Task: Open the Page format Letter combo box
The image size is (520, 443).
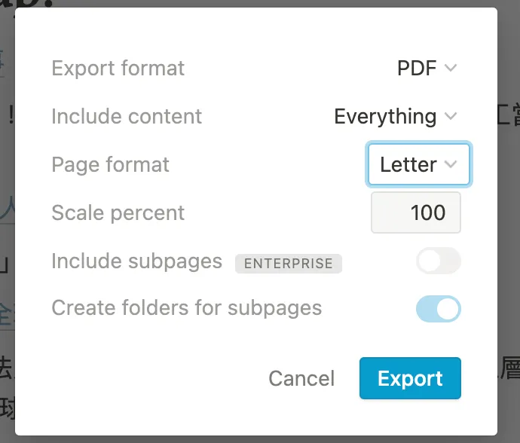Action: pos(418,165)
